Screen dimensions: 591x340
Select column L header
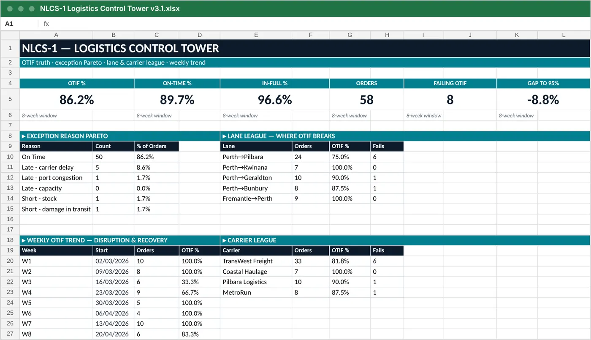tap(563, 35)
